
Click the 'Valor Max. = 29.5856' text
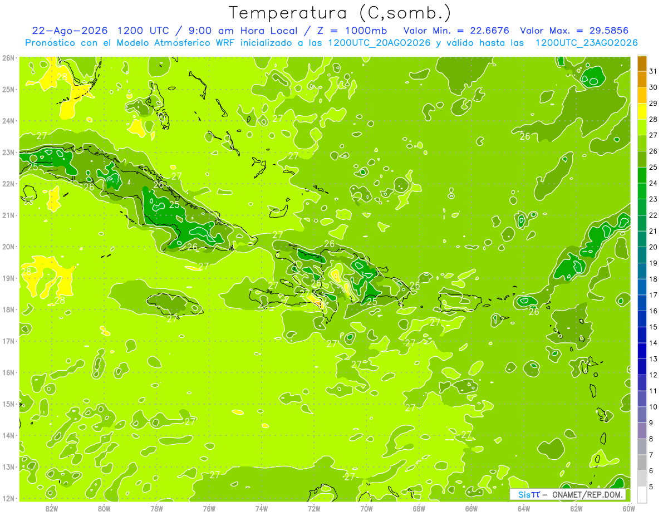[x=575, y=31]
